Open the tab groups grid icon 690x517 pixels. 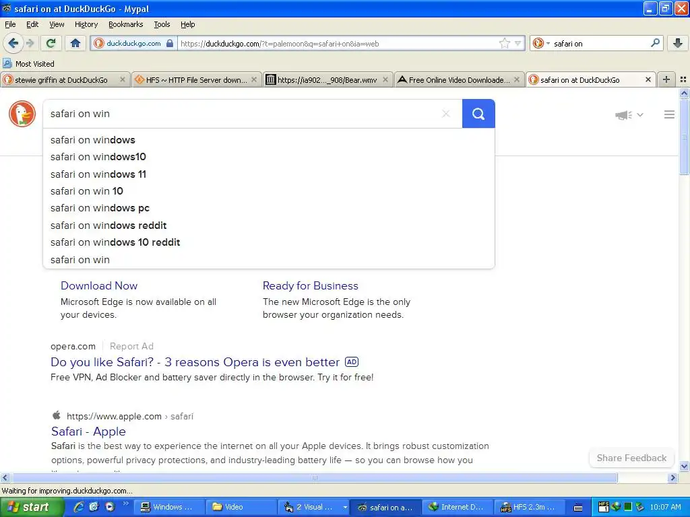[683, 79]
